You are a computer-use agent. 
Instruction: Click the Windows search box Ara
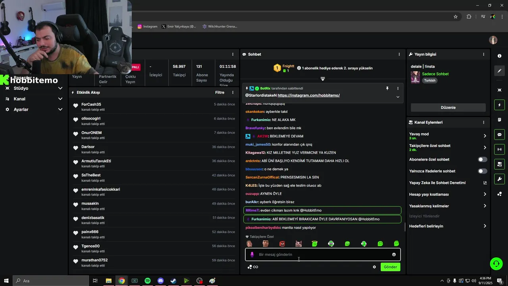[x=51, y=281]
